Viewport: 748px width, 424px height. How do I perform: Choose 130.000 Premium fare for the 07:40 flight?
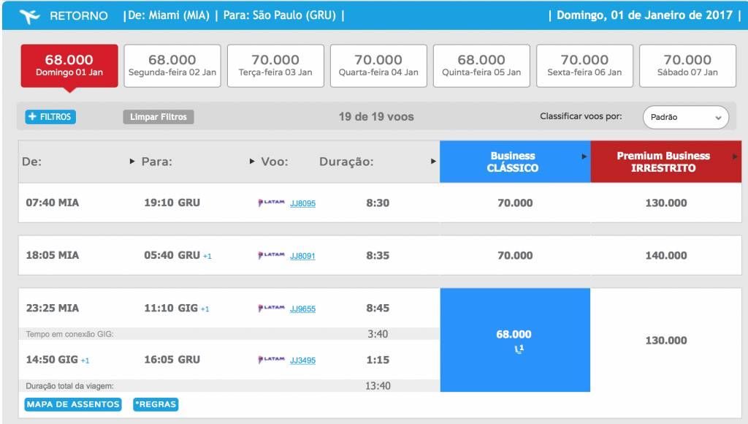(666, 203)
